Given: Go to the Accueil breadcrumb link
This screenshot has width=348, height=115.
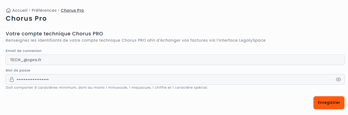Looking at the screenshot, I should pyautogui.click(x=20, y=10).
